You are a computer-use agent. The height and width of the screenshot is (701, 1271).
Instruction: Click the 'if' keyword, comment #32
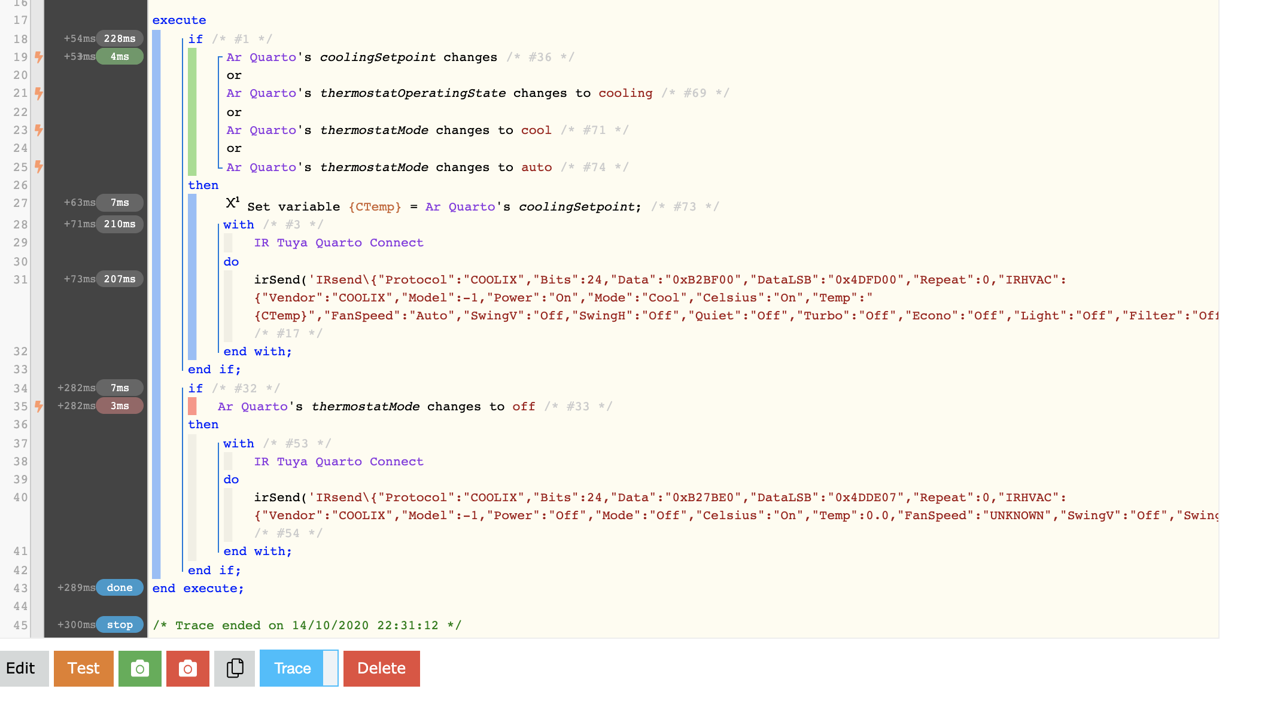pos(195,388)
